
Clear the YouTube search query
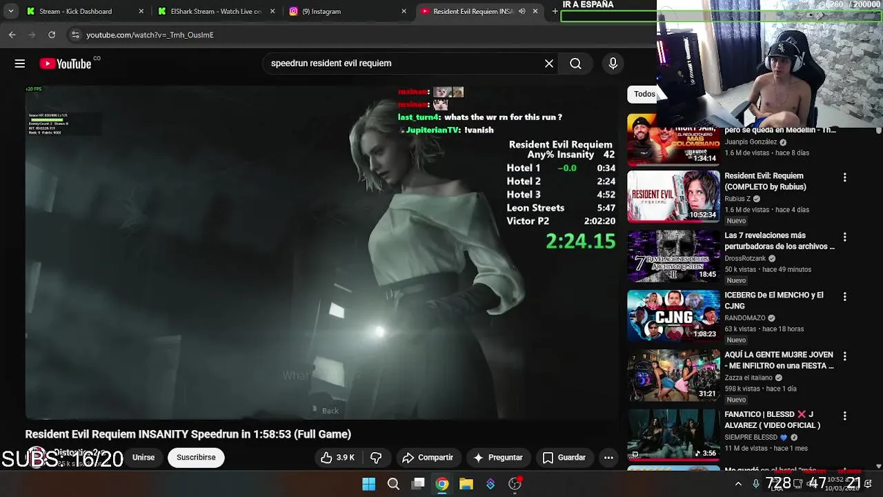coord(549,64)
